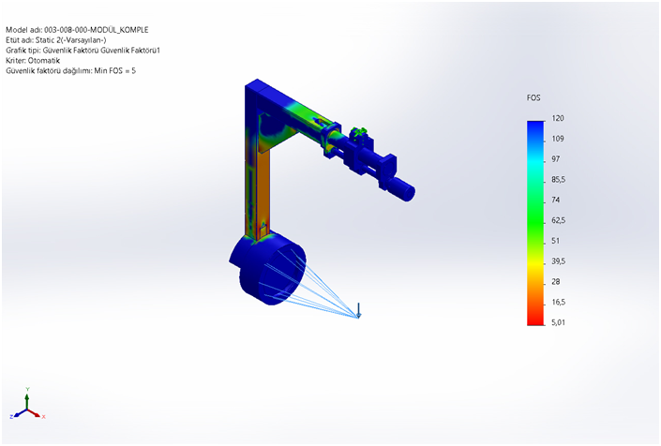Screen dimensions: 661x446
Task: Click the Kriter: Otomatik line
Action: pyautogui.click(x=33, y=60)
